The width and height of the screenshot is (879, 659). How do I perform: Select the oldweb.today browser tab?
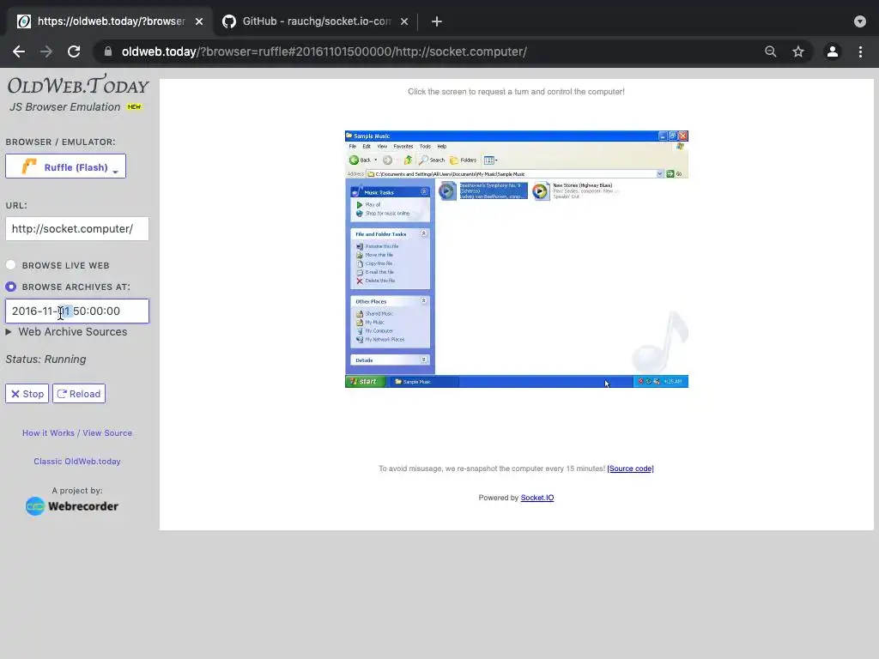tap(110, 21)
